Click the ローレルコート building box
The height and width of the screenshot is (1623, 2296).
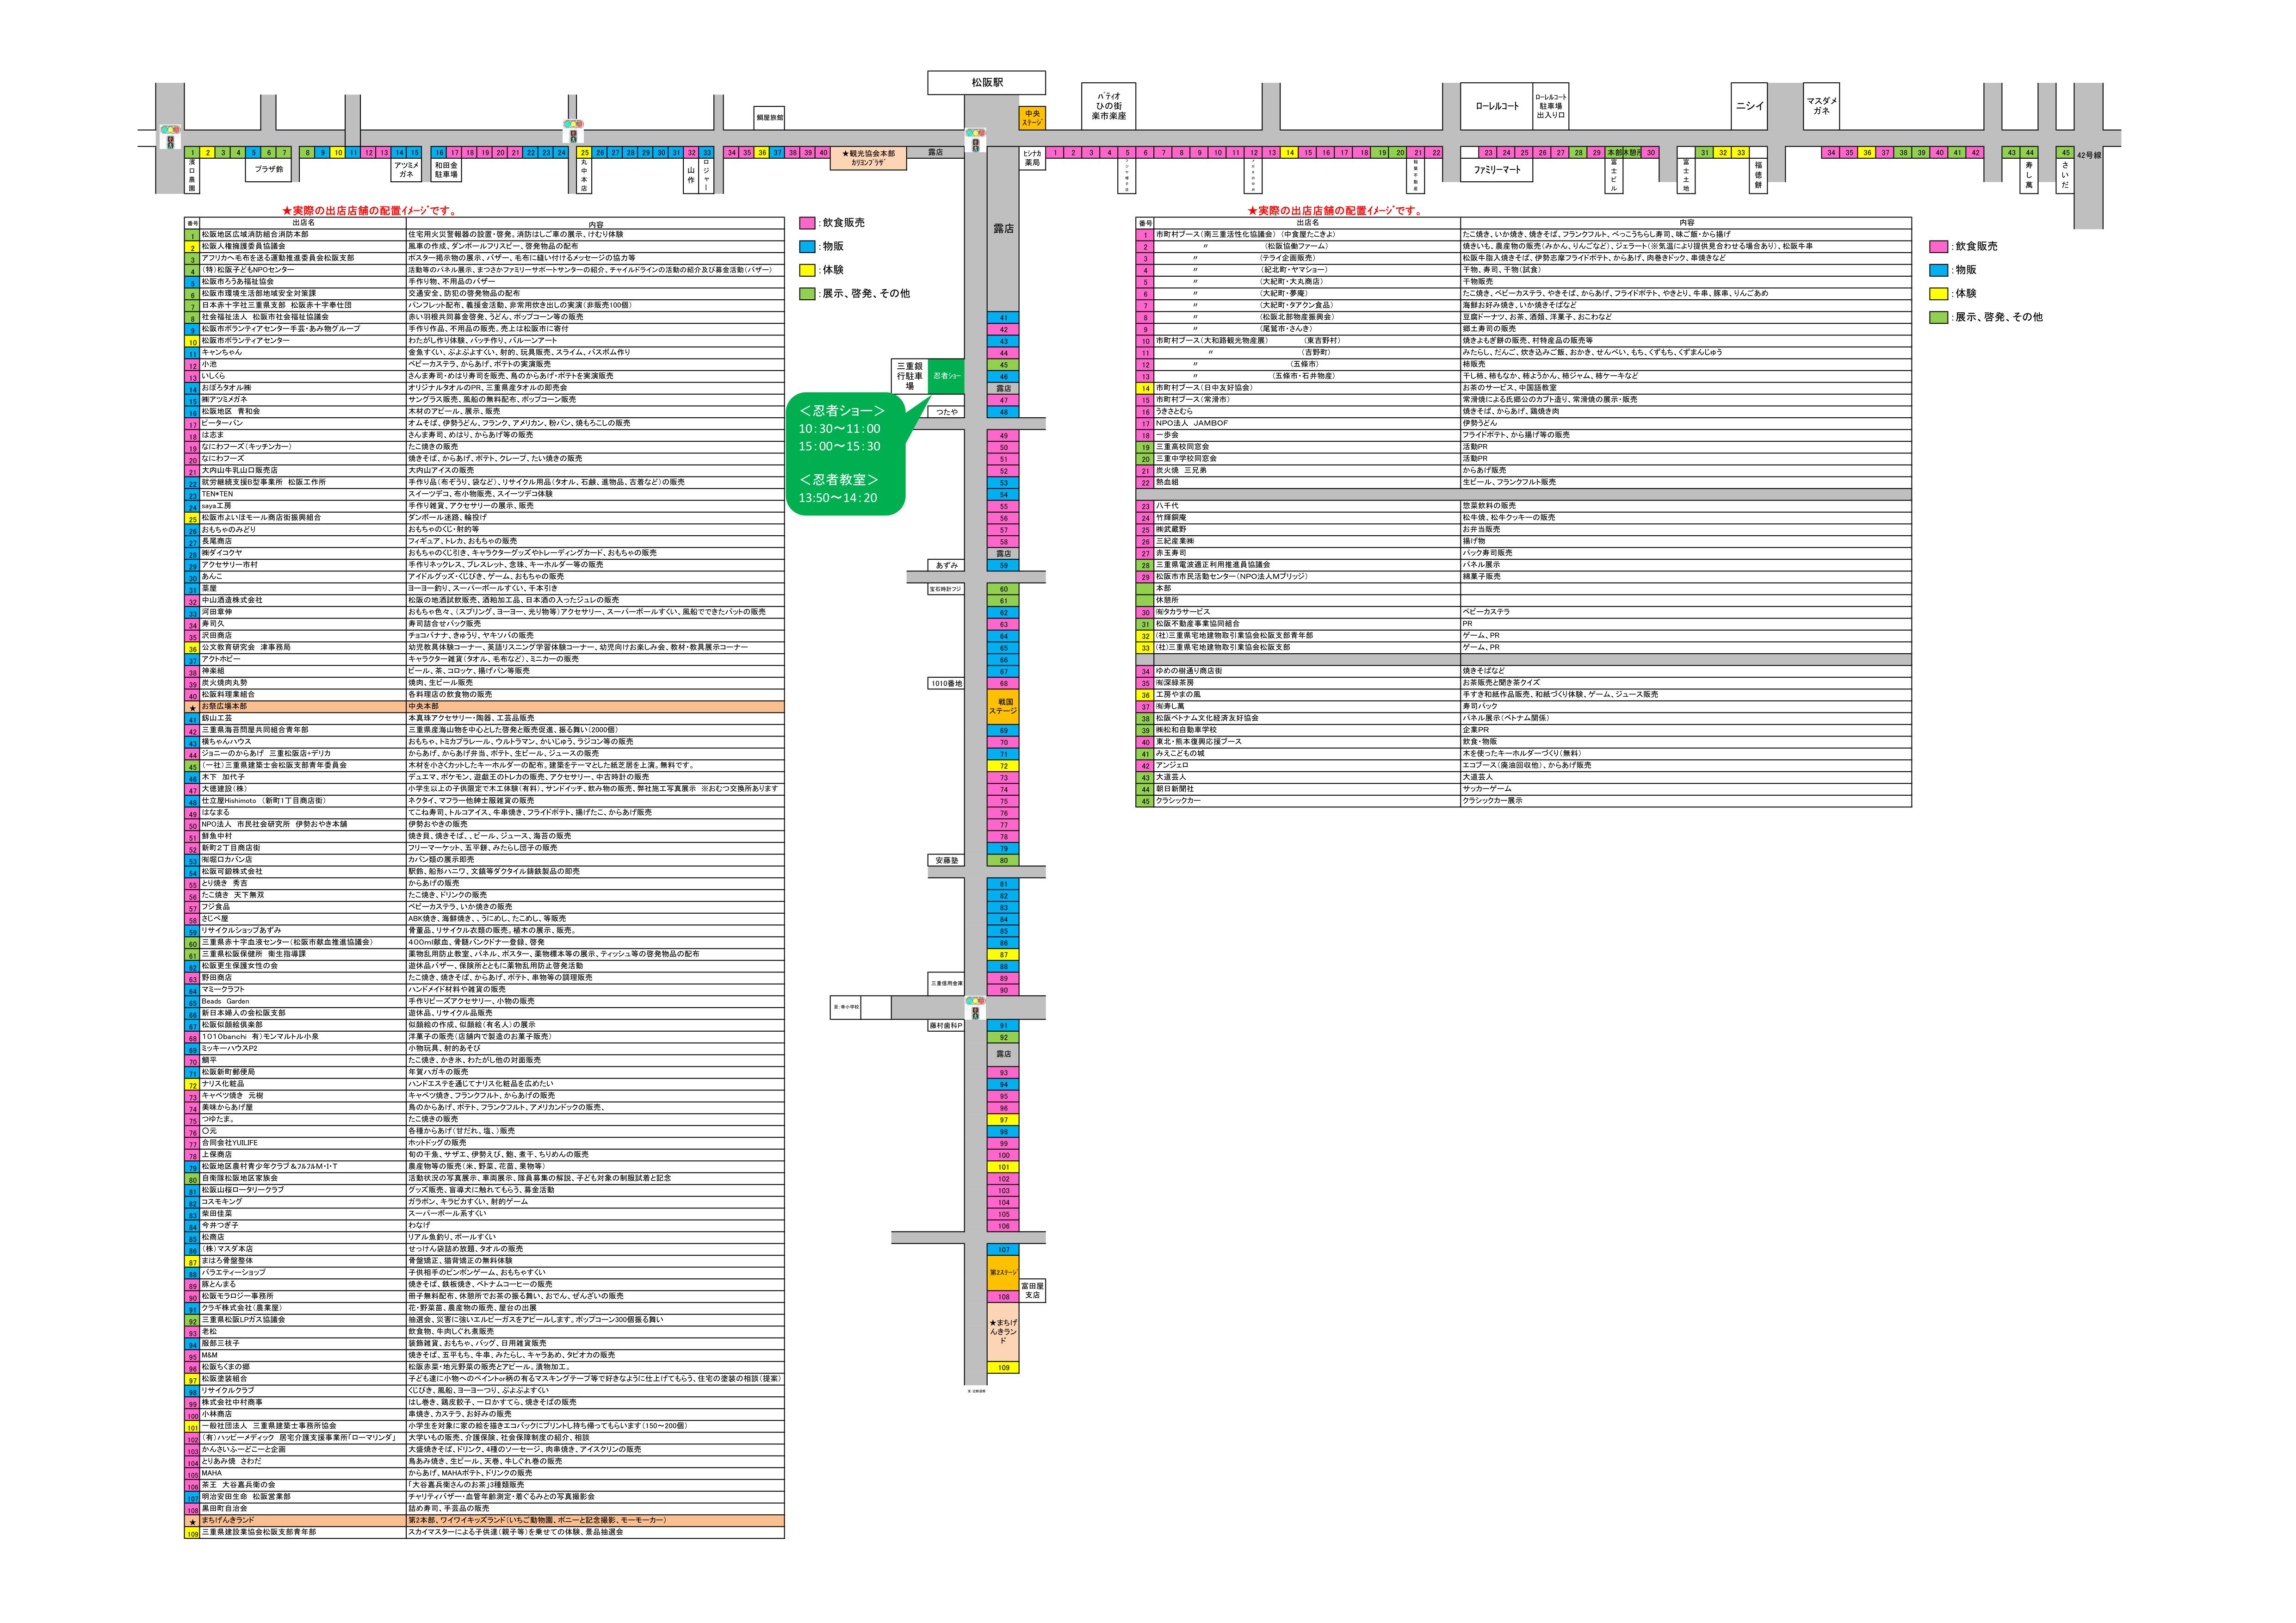(1497, 105)
